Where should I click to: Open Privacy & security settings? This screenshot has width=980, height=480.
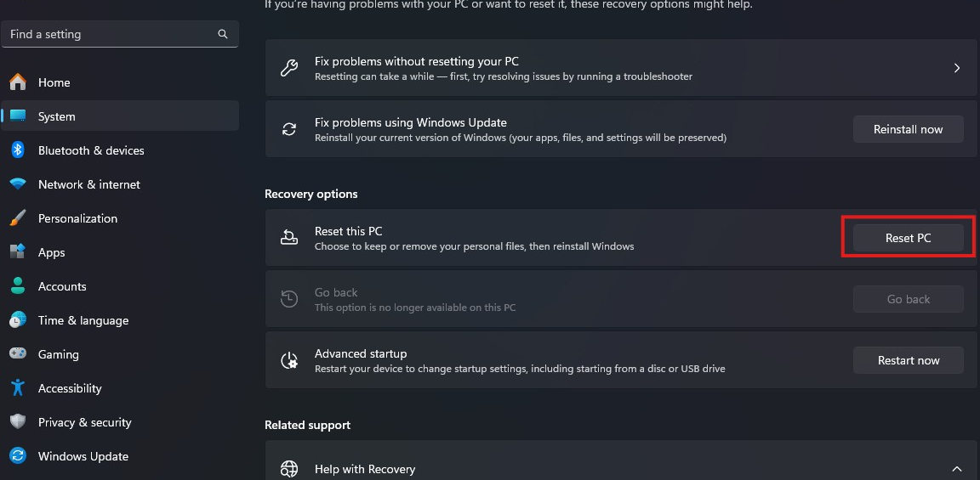point(84,422)
